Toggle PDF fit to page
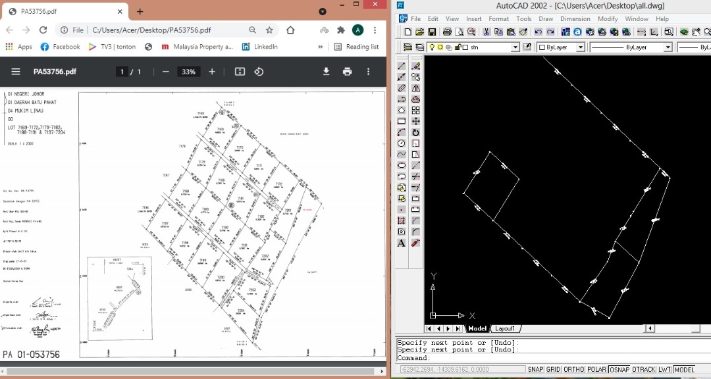The width and height of the screenshot is (711, 379). pyautogui.click(x=240, y=72)
